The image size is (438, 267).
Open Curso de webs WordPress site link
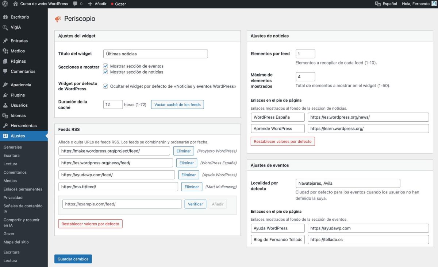(44, 4)
